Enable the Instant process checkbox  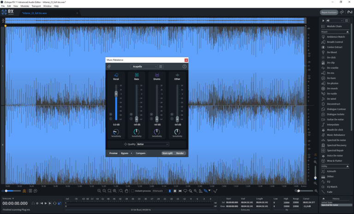pos(132,190)
